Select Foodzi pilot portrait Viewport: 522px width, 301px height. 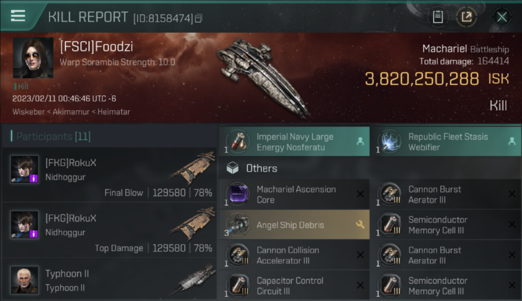click(33, 58)
